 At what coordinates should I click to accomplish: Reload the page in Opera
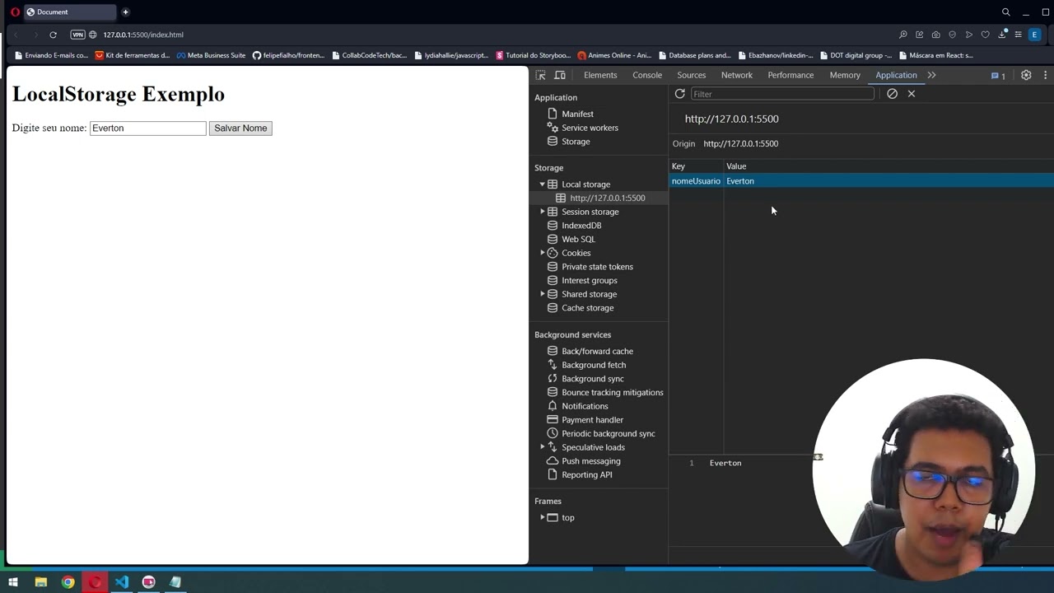(53, 35)
